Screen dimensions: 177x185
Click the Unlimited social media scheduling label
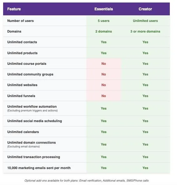tap(34, 121)
